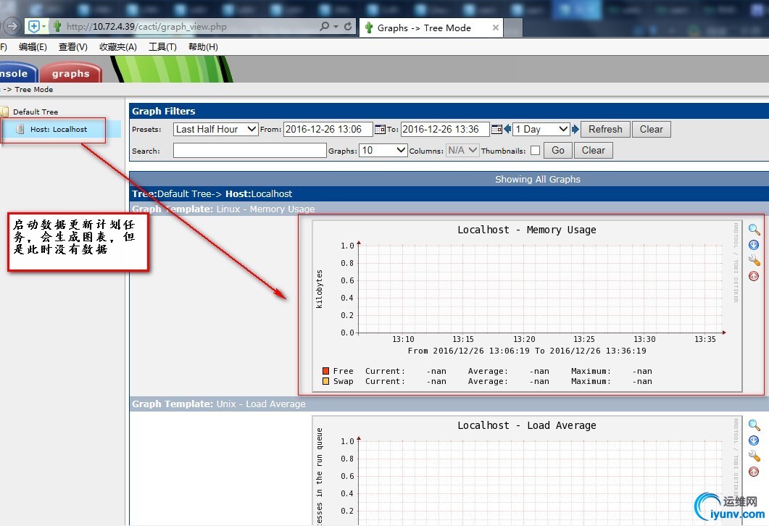Enable the Thumbnails checkbox

tap(535, 151)
